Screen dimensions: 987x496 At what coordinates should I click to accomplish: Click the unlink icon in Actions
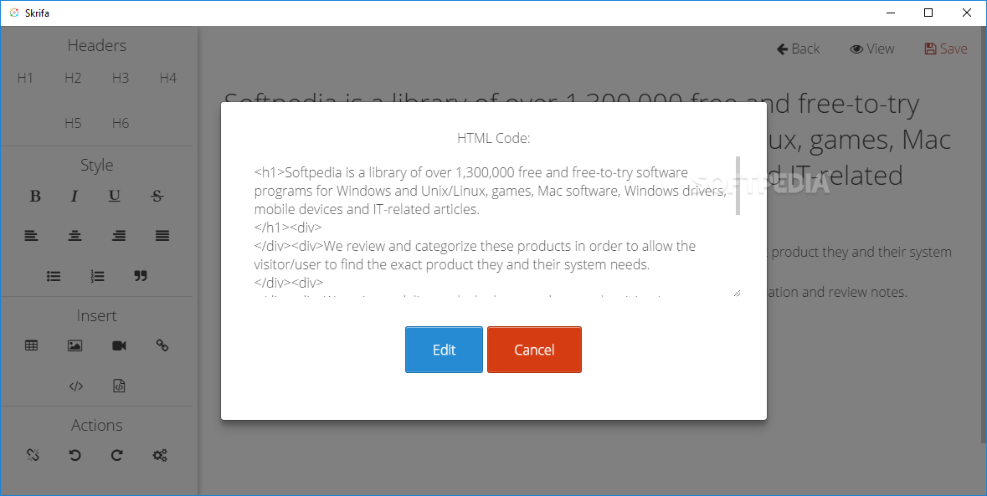point(33,455)
